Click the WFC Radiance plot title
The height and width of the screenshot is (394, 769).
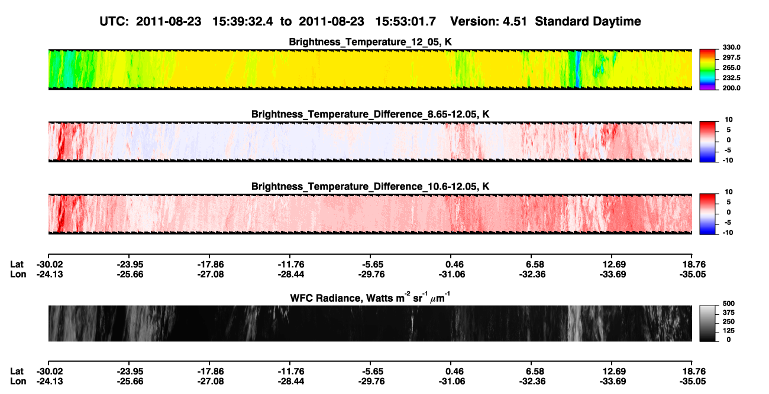point(370,297)
